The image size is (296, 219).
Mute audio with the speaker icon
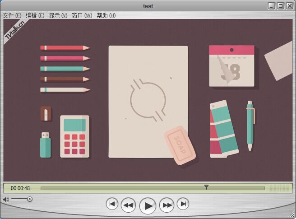pyautogui.click(x=6, y=199)
